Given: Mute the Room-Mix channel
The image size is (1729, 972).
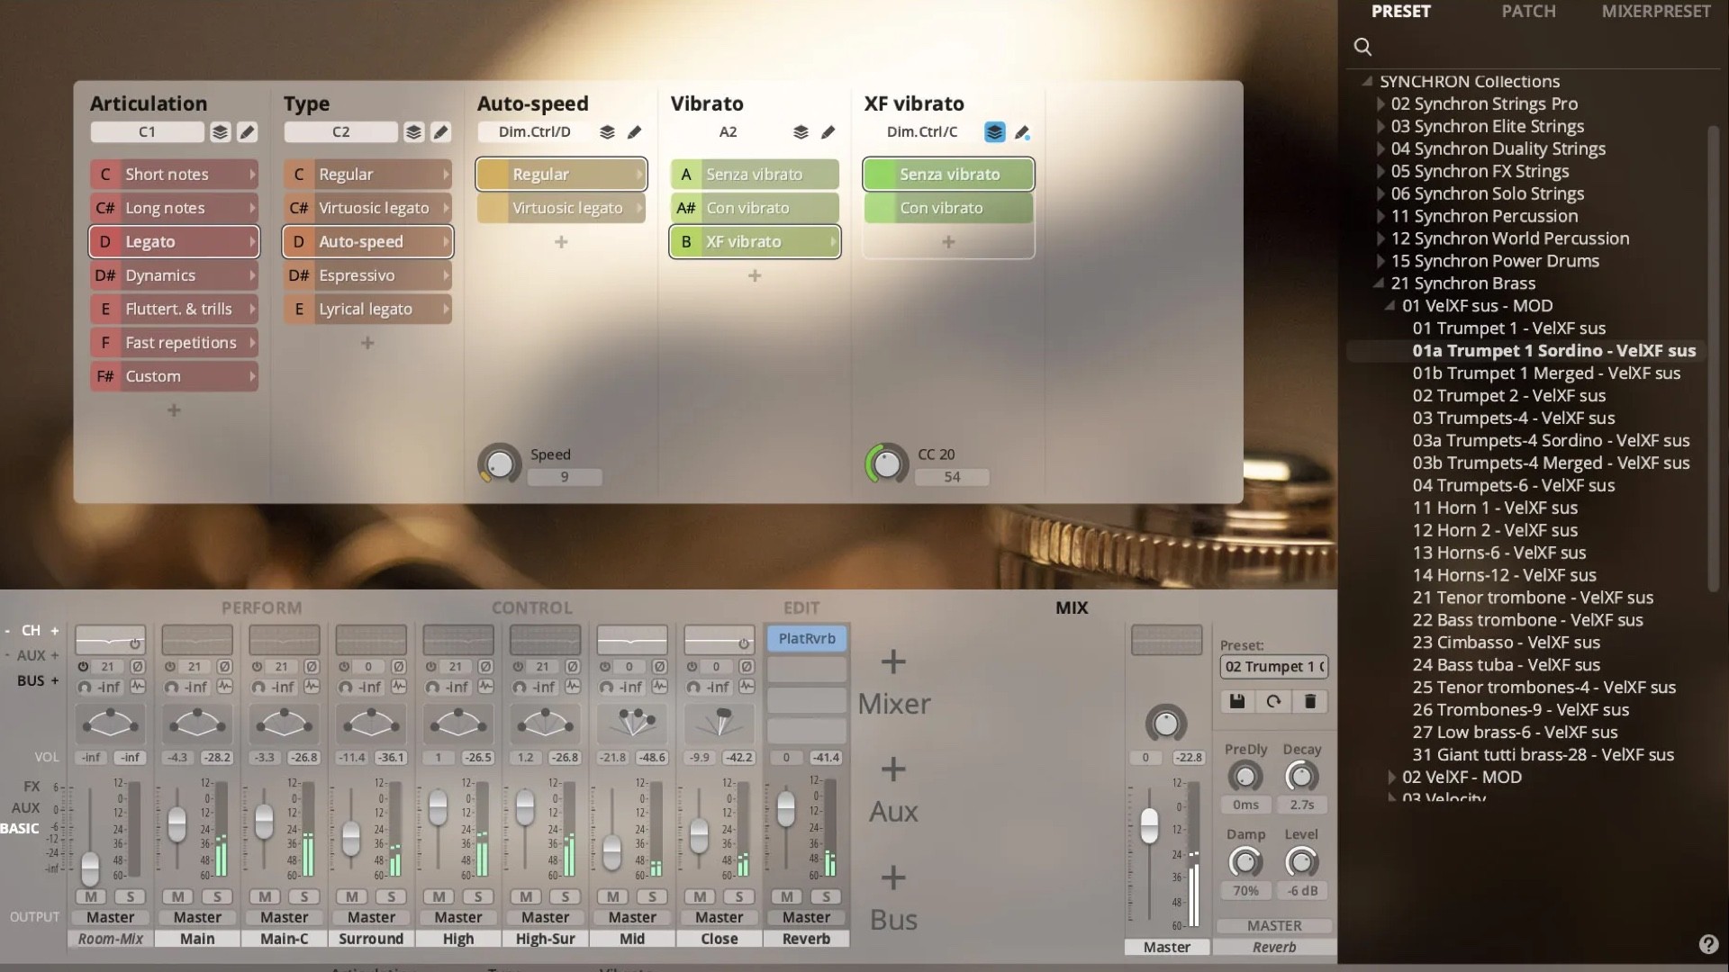Looking at the screenshot, I should pyautogui.click(x=91, y=896).
